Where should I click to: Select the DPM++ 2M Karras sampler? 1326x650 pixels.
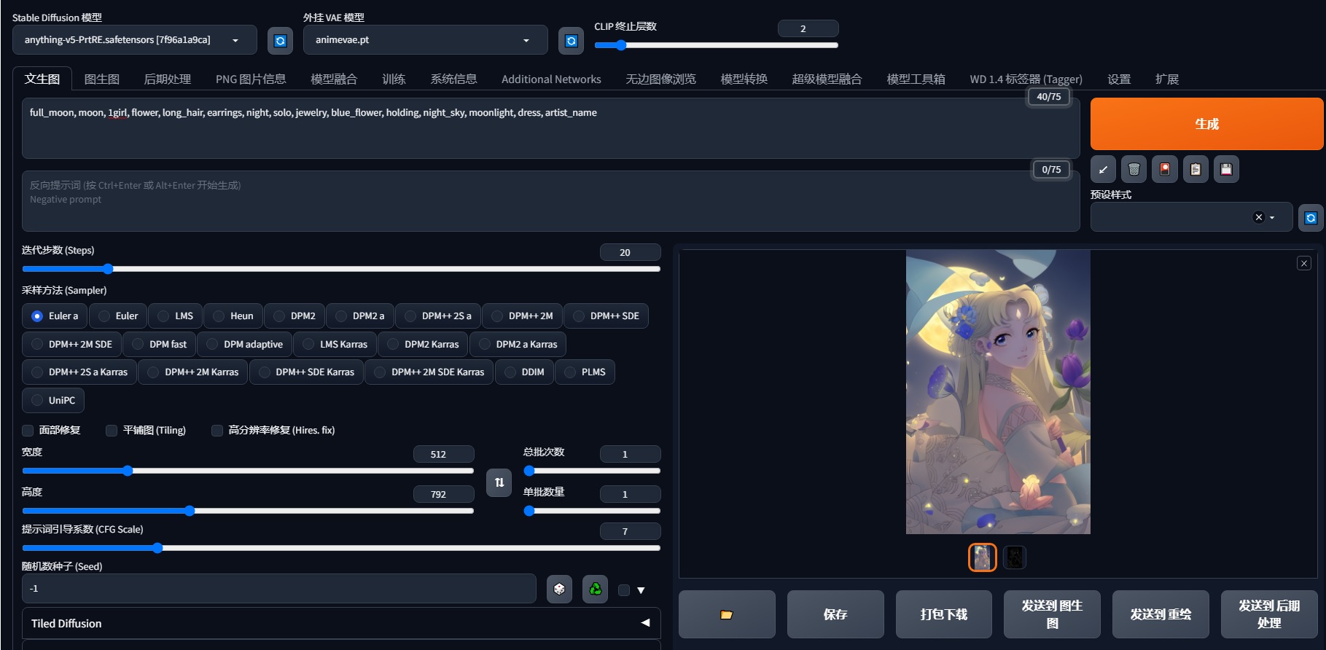(193, 372)
